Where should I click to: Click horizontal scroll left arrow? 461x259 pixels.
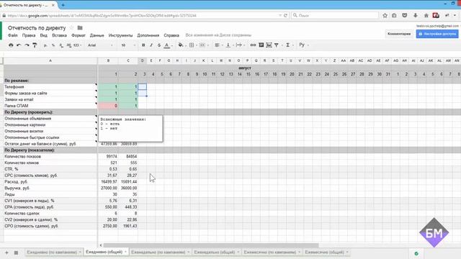[101, 245]
